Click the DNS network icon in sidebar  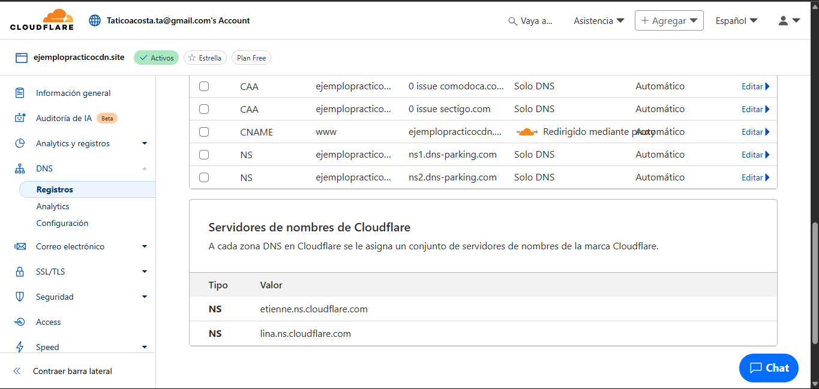pos(20,168)
